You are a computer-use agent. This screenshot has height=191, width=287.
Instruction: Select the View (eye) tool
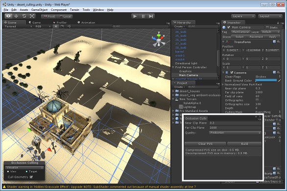tap(8, 16)
